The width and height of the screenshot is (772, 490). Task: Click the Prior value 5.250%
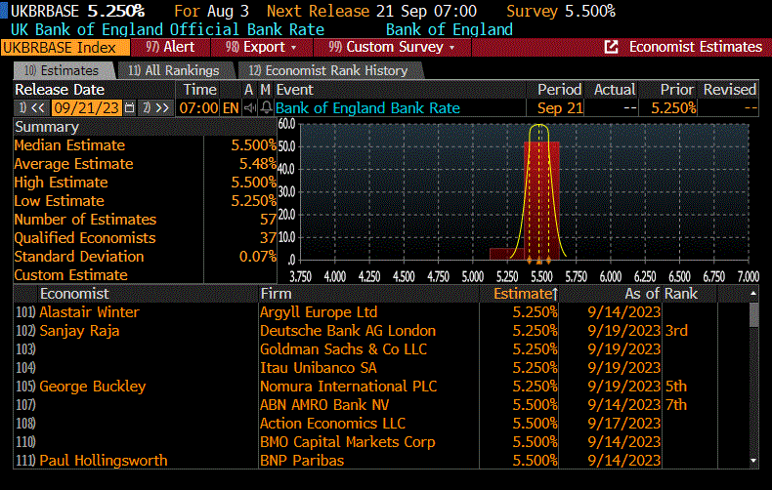pos(673,107)
